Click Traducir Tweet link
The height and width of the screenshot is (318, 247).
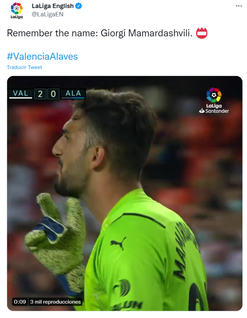pyautogui.click(x=24, y=67)
